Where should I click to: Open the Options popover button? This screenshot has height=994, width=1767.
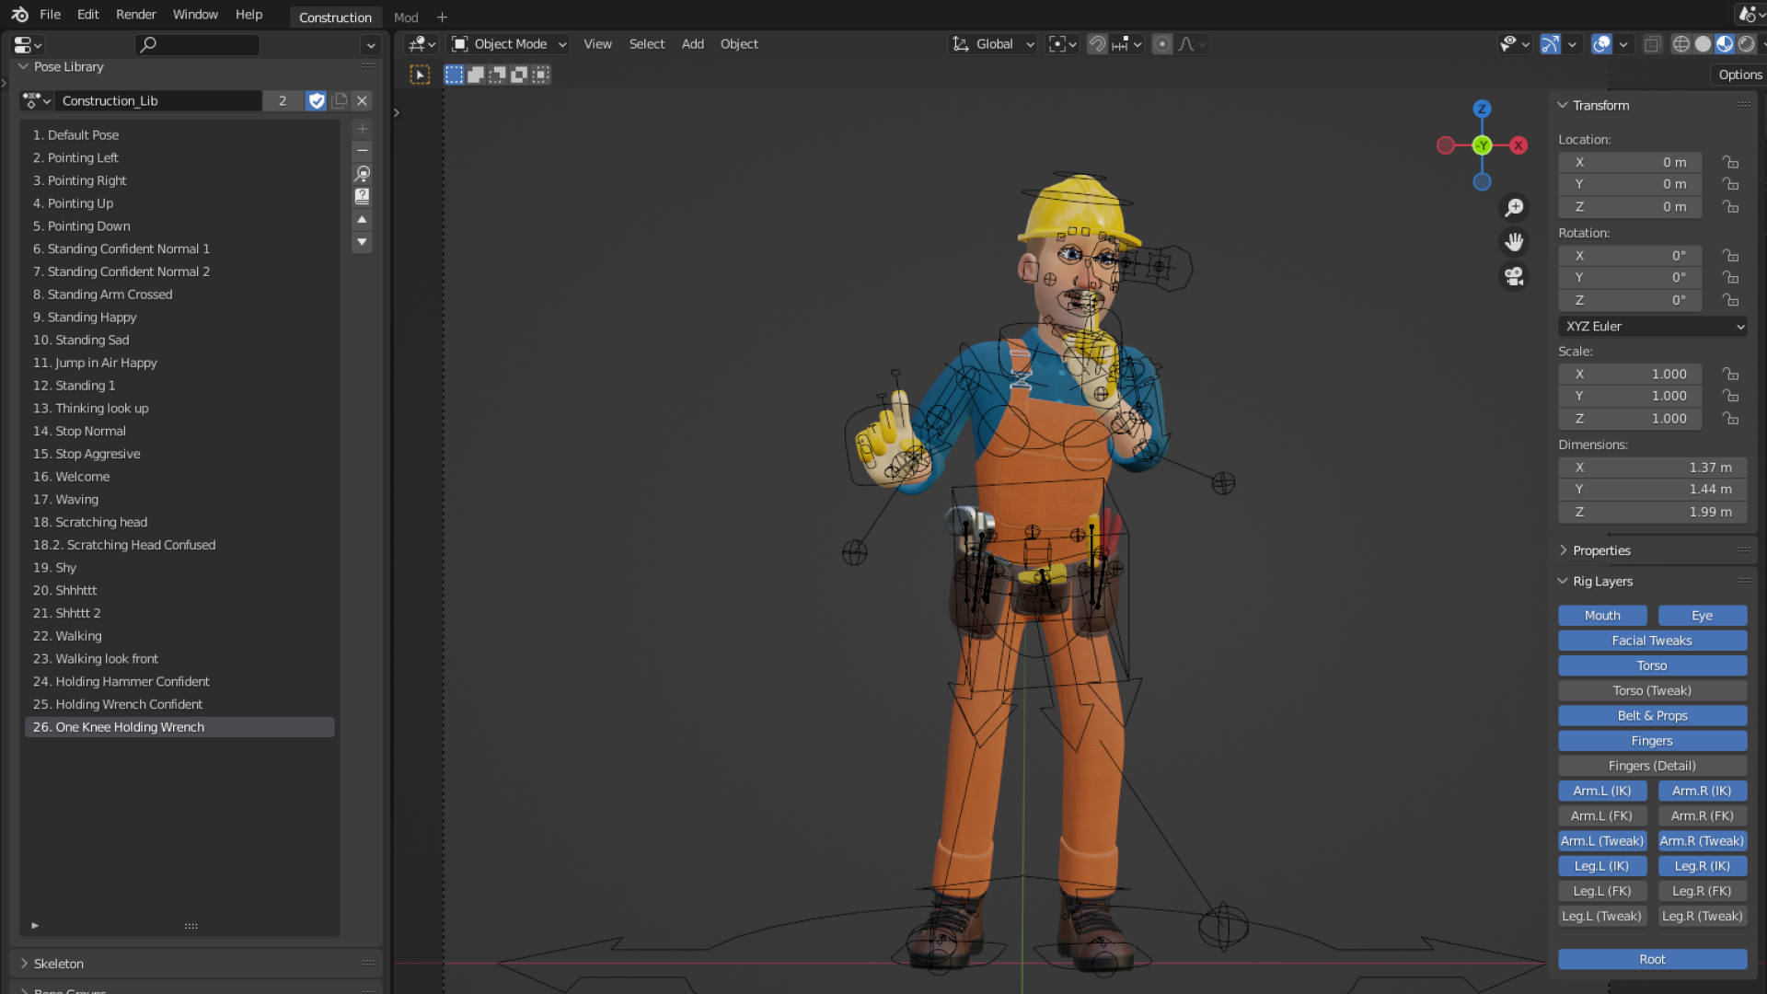1739,75
